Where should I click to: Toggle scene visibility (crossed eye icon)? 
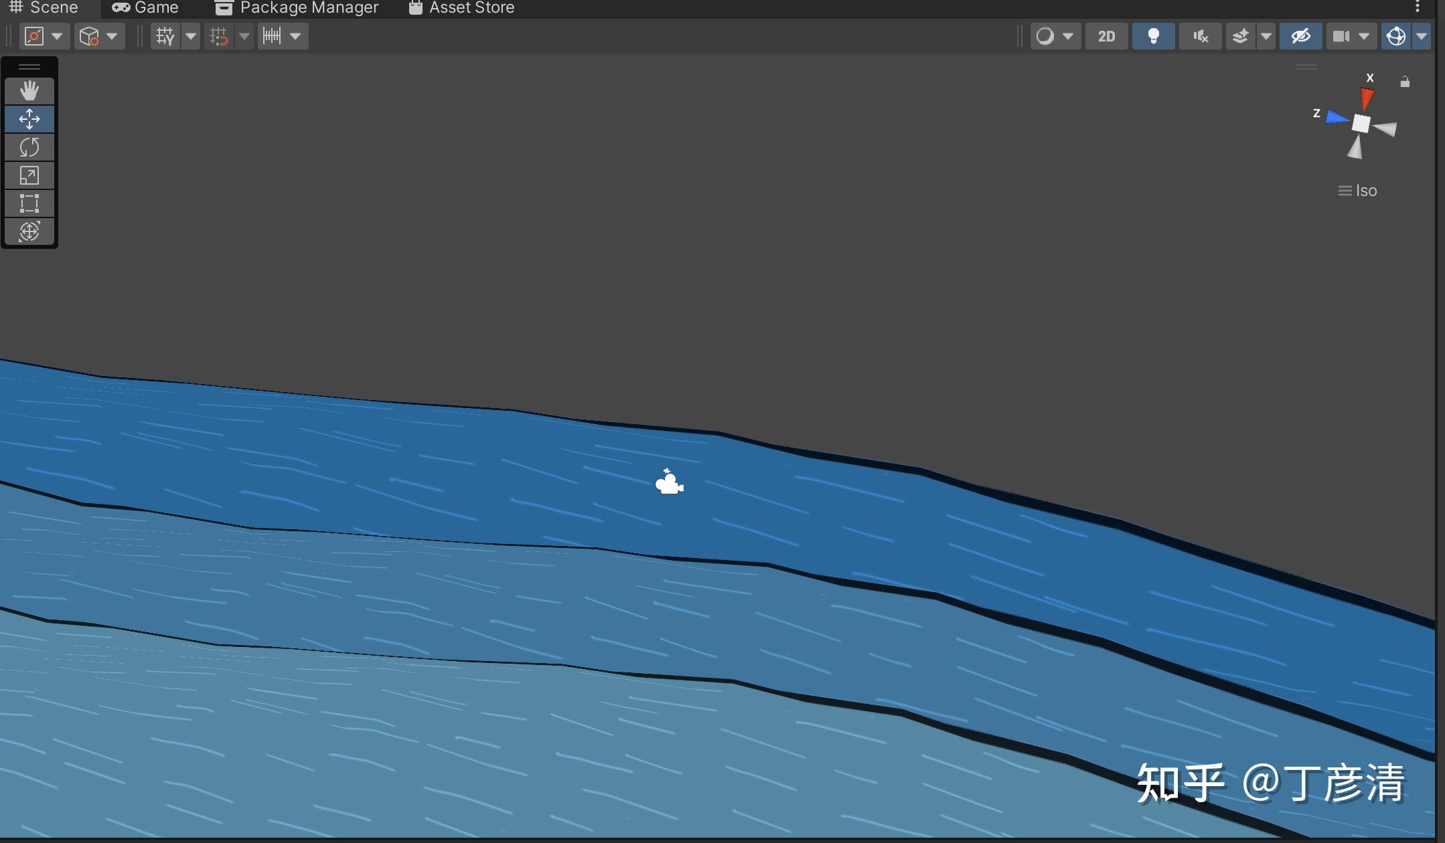(1300, 36)
